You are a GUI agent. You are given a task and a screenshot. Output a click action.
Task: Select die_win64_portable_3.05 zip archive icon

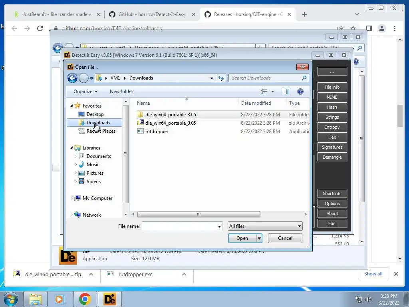[141, 123]
